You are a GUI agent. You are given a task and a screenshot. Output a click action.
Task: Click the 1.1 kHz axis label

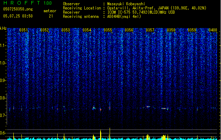pyautogui.click(x=3, y=45)
